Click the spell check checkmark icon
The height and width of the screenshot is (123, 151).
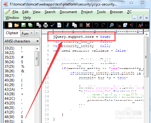click(x=52, y=25)
